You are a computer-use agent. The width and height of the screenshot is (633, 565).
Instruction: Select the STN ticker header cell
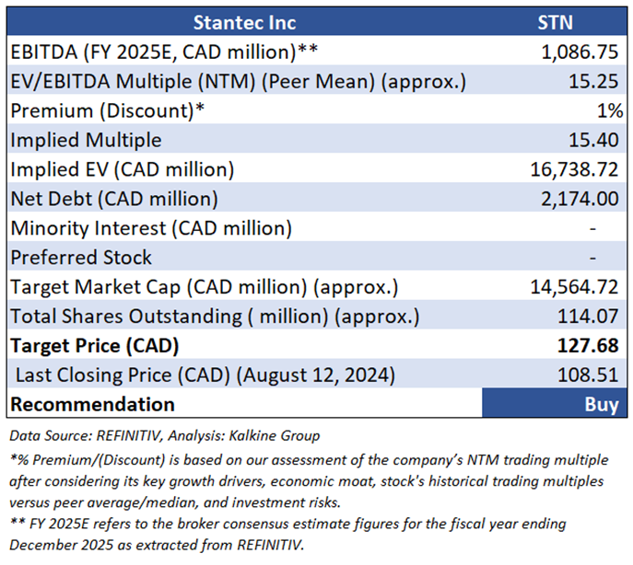[x=557, y=22]
